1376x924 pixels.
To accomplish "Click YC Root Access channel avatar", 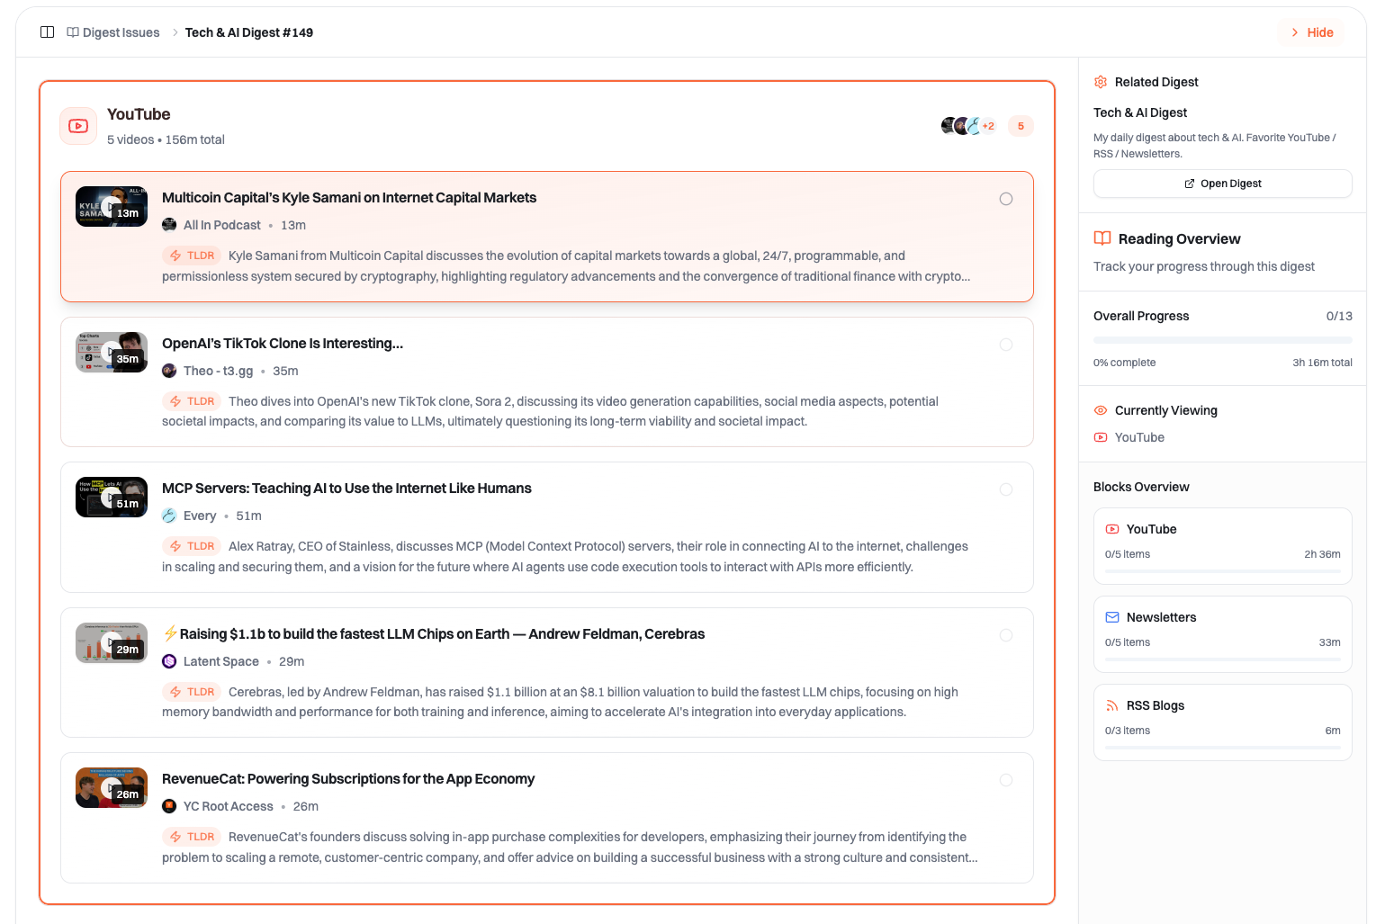I will [x=169, y=806].
